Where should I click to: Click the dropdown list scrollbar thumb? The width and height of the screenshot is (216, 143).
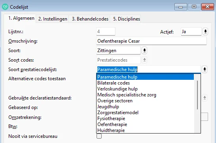197,95
